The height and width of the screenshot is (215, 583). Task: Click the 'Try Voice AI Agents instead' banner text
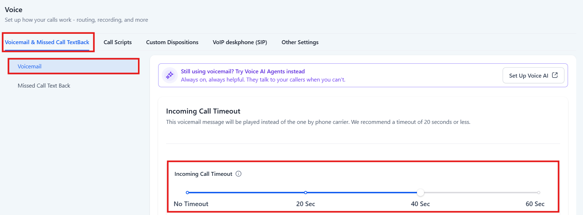tap(243, 71)
